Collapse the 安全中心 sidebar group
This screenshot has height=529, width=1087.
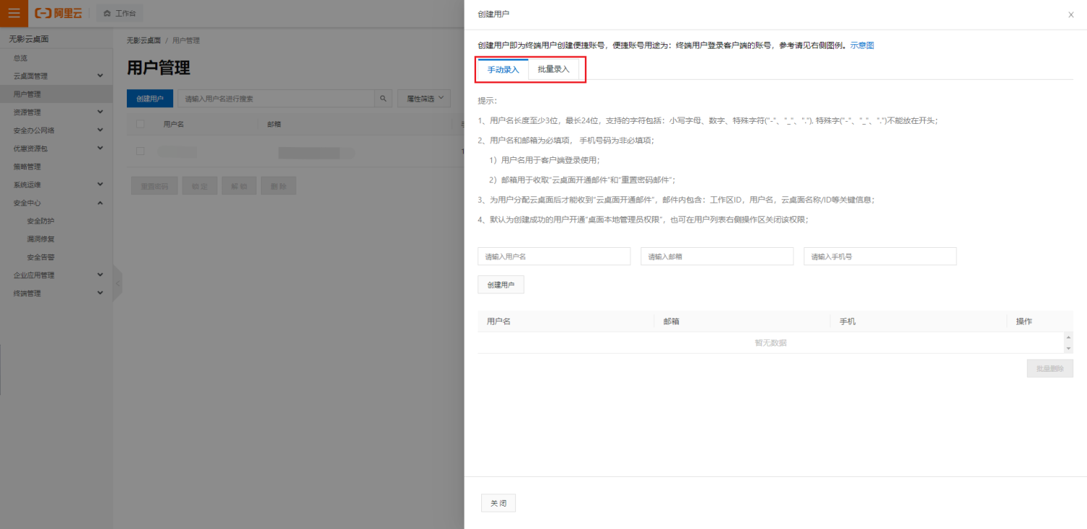[57, 203]
